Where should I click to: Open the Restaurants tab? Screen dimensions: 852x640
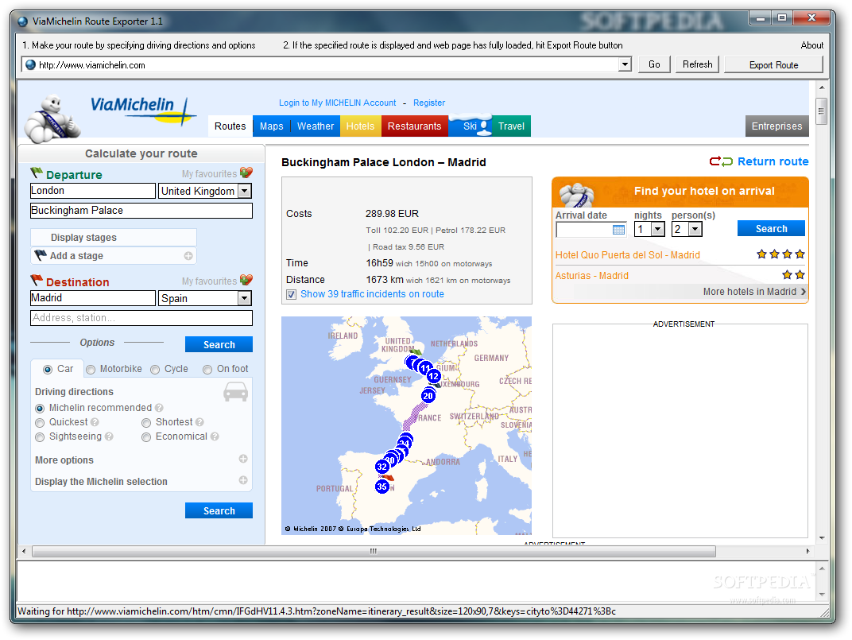[414, 126]
